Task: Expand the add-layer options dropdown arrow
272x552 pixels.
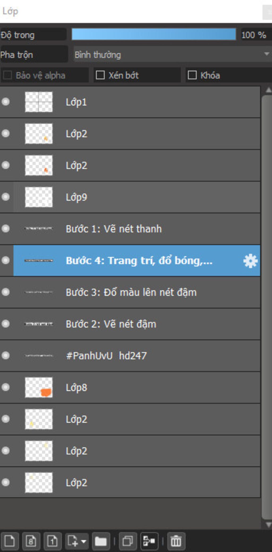Action: [84, 541]
